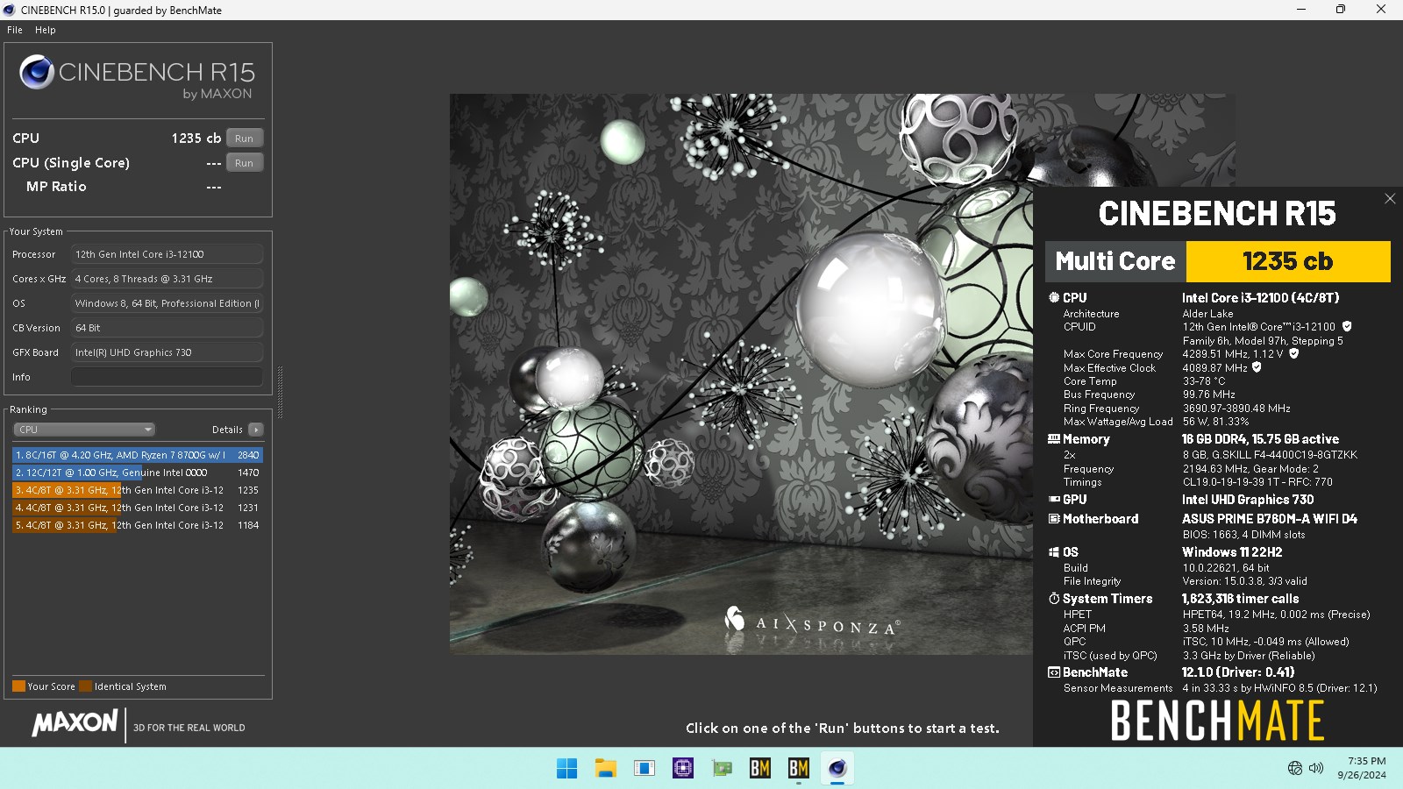Click the System Timers stopwatch icon
Viewport: 1403px width, 789px height.
1054,599
